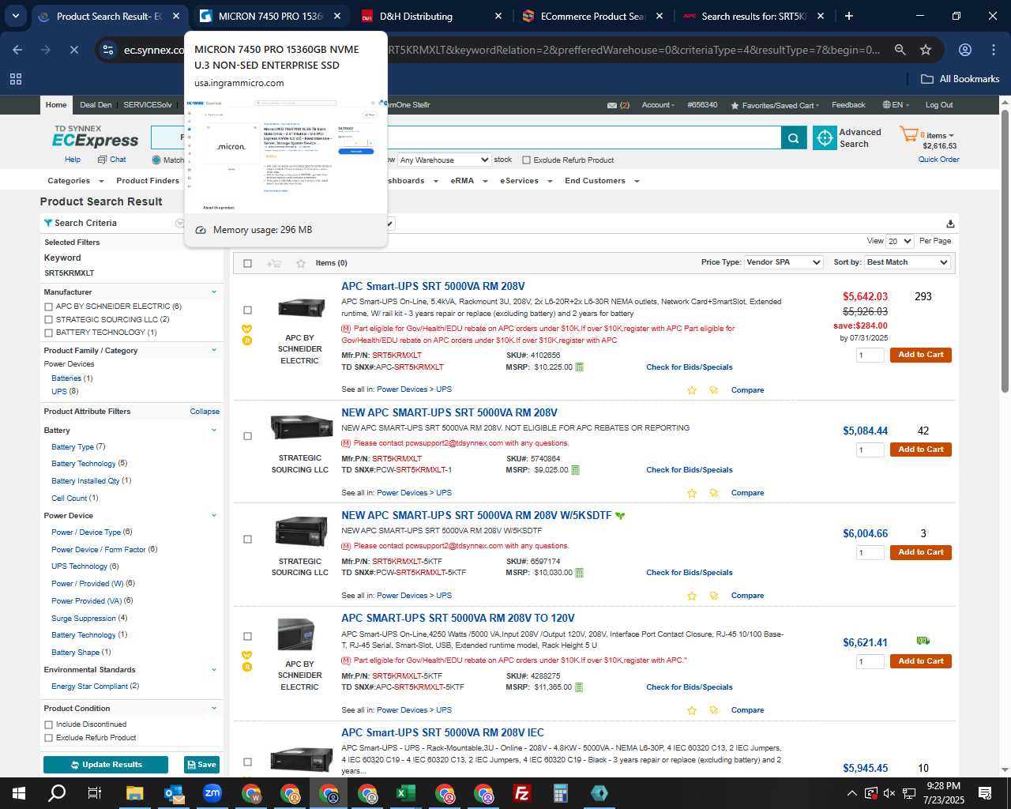Open the taskbar Calculator app
The height and width of the screenshot is (809, 1011).
pyautogui.click(x=561, y=793)
